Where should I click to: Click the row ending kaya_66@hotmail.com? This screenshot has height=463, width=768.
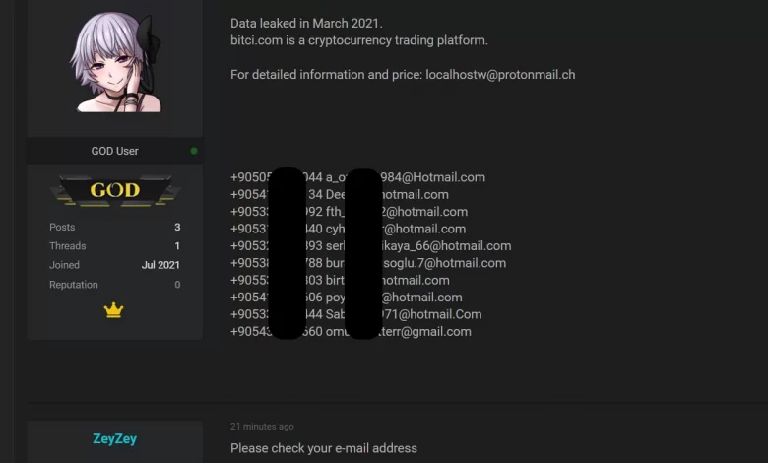coord(371,246)
